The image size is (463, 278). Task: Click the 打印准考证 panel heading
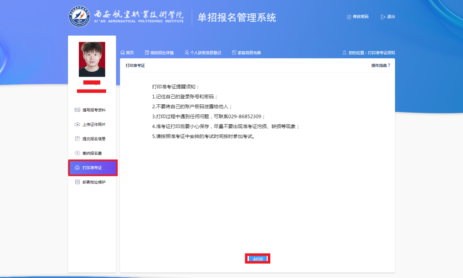pos(135,65)
